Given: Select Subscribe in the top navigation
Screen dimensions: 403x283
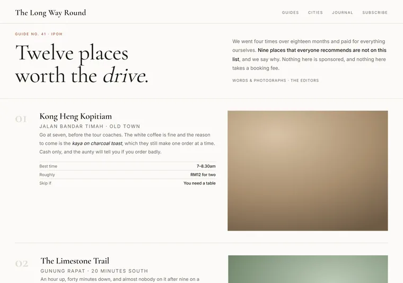Looking at the screenshot, I should click(x=375, y=13).
